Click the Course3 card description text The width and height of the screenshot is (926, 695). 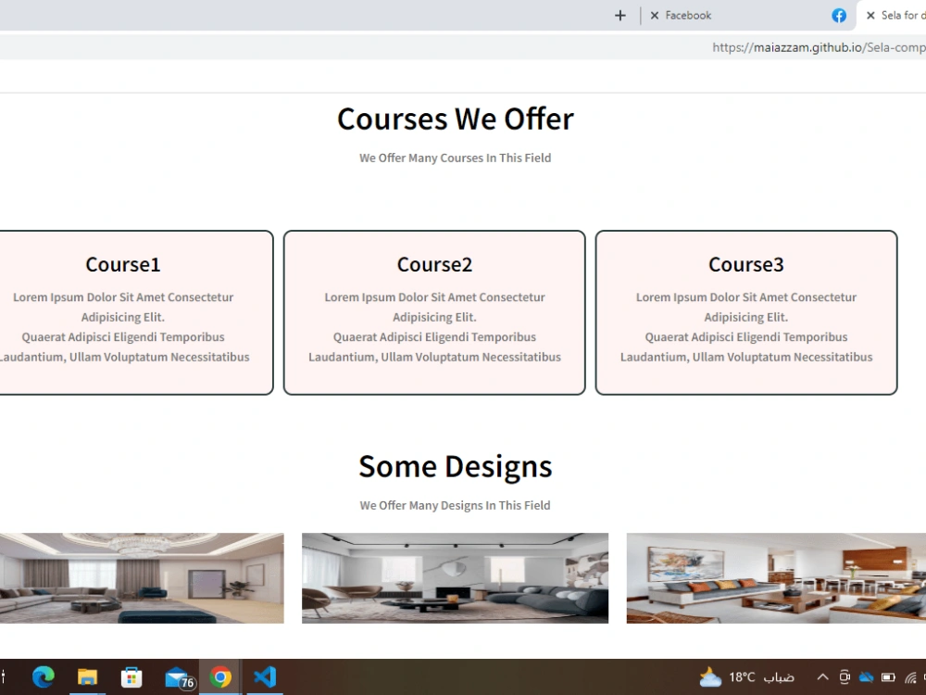(745, 327)
